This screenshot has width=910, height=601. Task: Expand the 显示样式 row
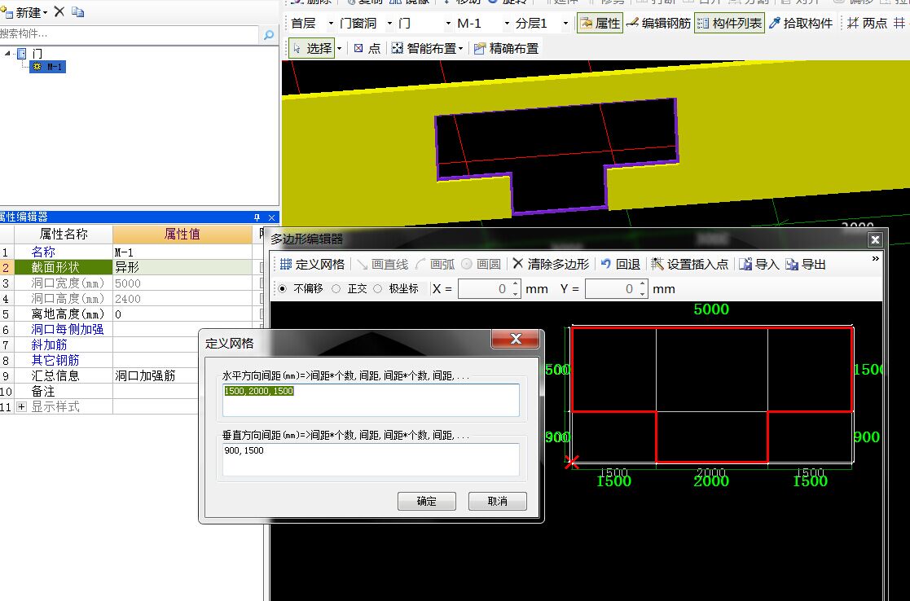[21, 406]
